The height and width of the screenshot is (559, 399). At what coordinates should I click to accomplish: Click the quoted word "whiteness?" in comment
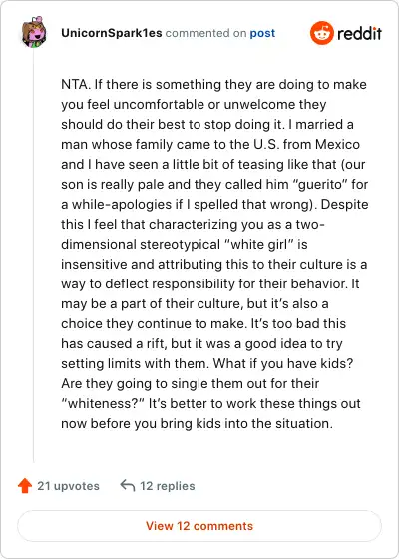[103, 404]
